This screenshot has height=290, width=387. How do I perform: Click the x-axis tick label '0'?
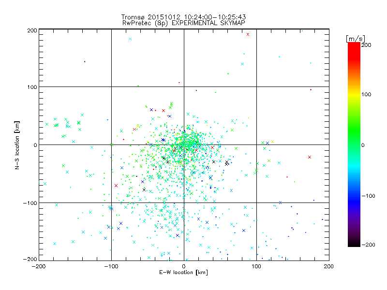(184, 266)
